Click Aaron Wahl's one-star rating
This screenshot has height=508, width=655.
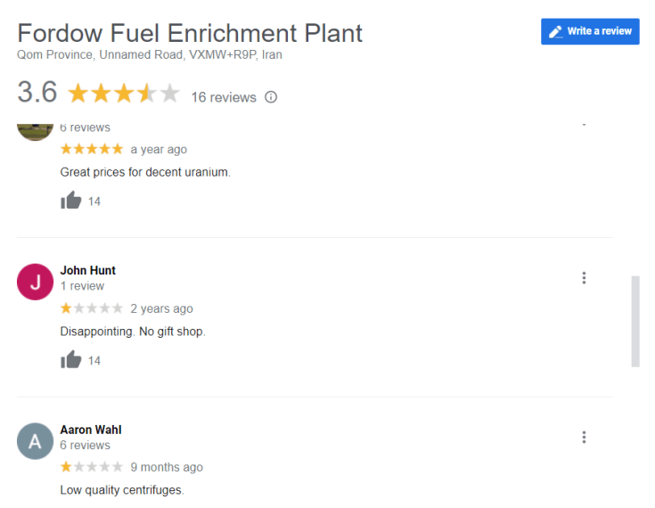point(92,467)
